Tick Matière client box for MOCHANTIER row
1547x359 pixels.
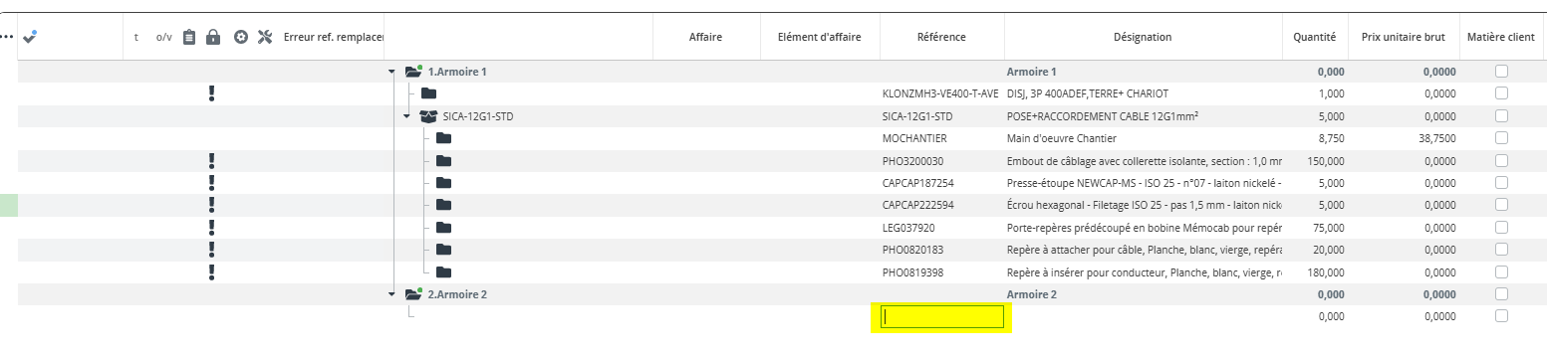click(x=1501, y=138)
